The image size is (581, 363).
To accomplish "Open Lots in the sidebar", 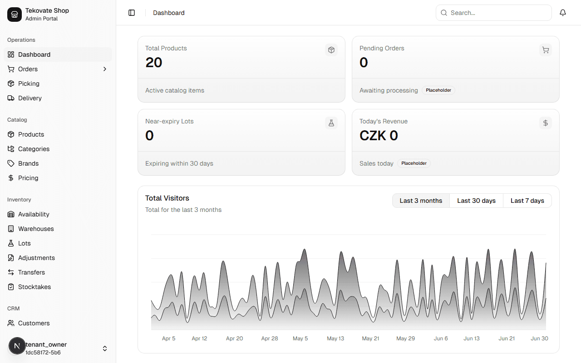I will coord(58,243).
